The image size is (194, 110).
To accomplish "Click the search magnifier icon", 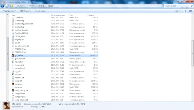I will (192, 6).
